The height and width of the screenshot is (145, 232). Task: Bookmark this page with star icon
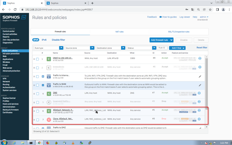[x=210, y=10]
